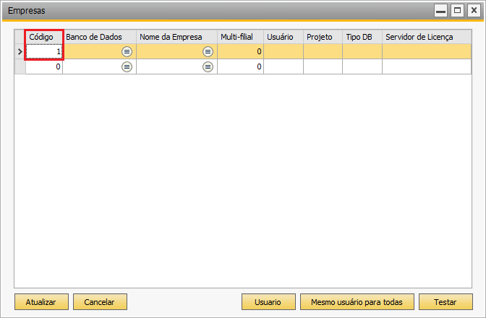Select the Multi-filial column header
486x318 pixels.
(241, 37)
